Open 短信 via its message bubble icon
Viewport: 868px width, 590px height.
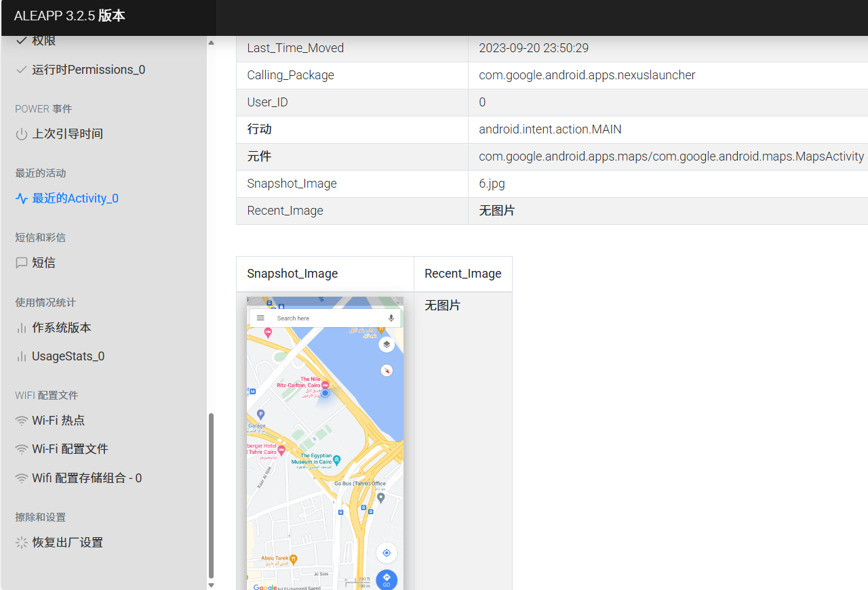21,263
